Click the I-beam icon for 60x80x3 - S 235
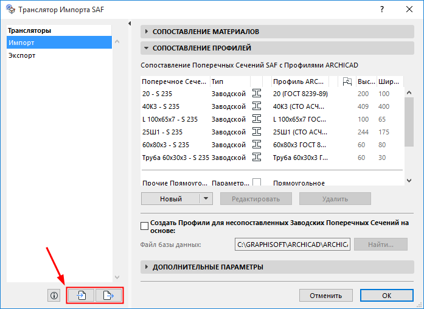The height and width of the screenshot is (309, 424). tap(257, 145)
